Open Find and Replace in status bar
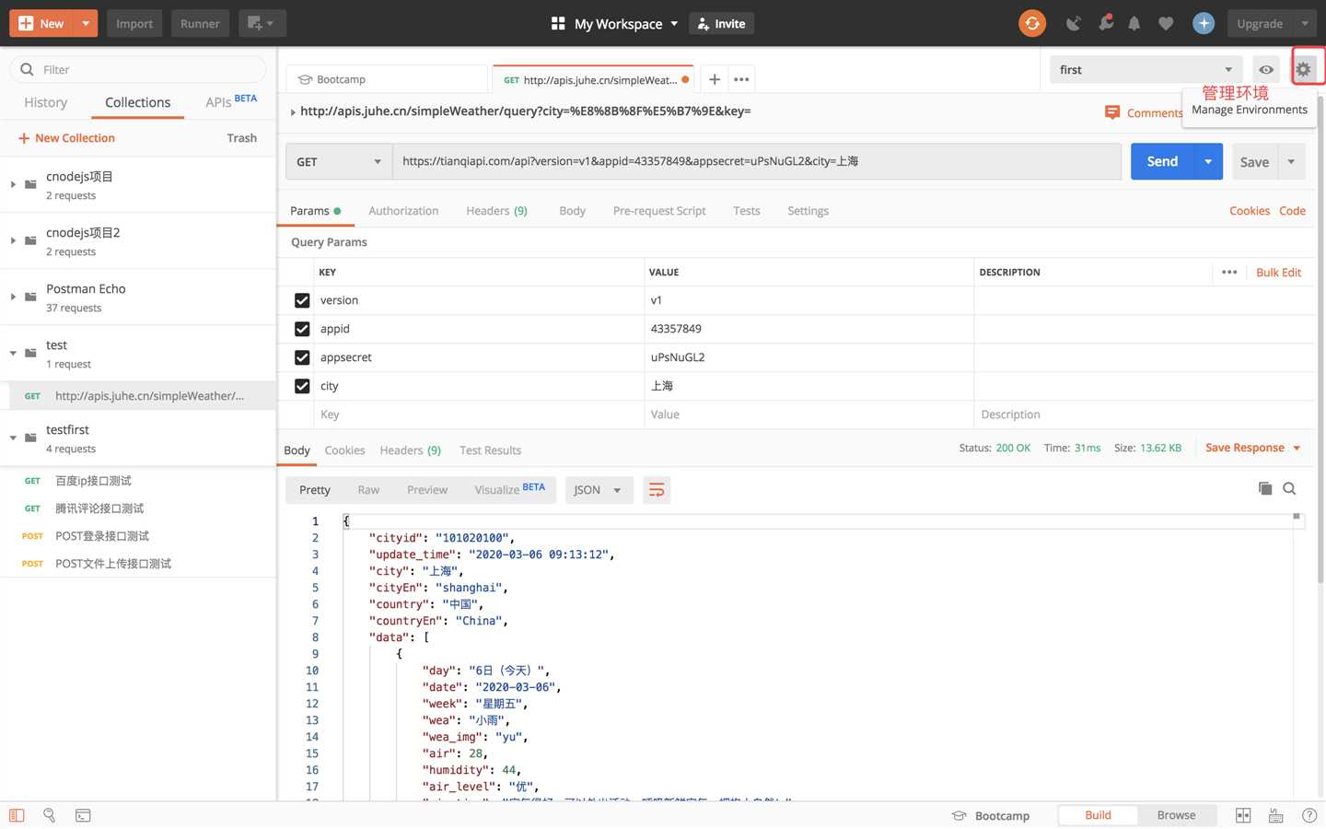This screenshot has width=1326, height=829. tap(50, 815)
